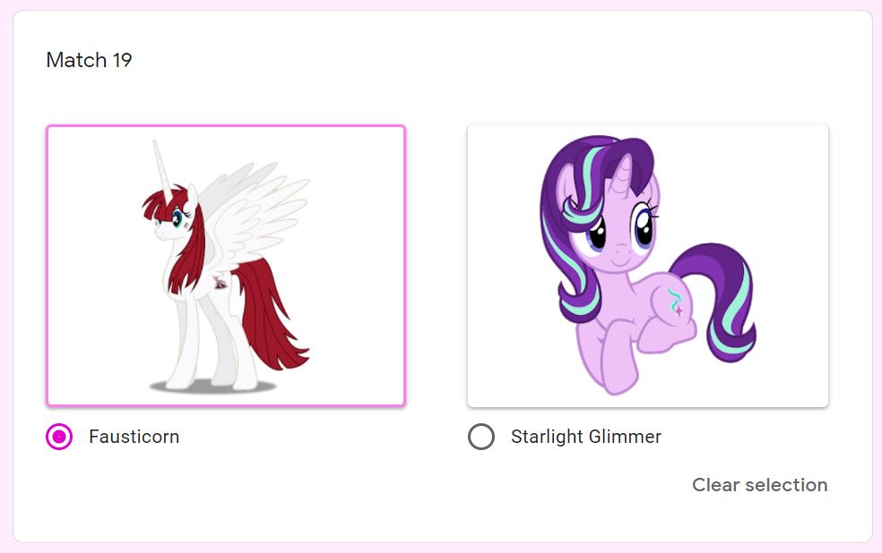This screenshot has height=553, width=882.
Task: Click the cutie mark on Fausticorn's flank
Action: pyautogui.click(x=219, y=283)
